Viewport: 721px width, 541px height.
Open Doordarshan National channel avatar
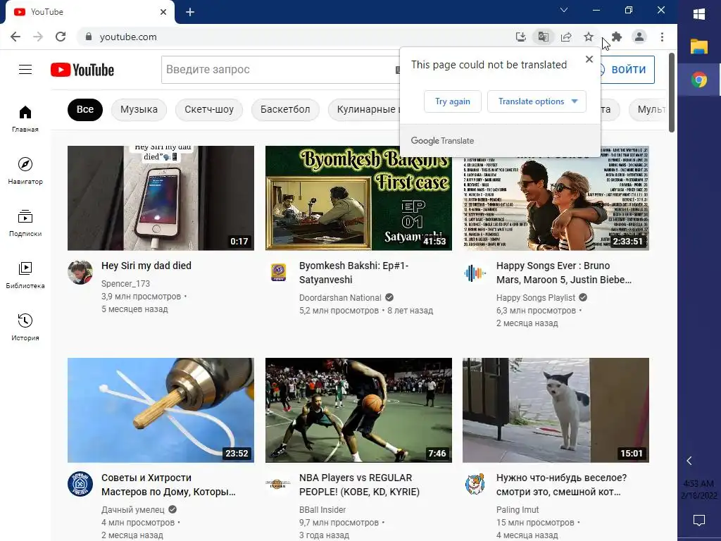(x=278, y=273)
